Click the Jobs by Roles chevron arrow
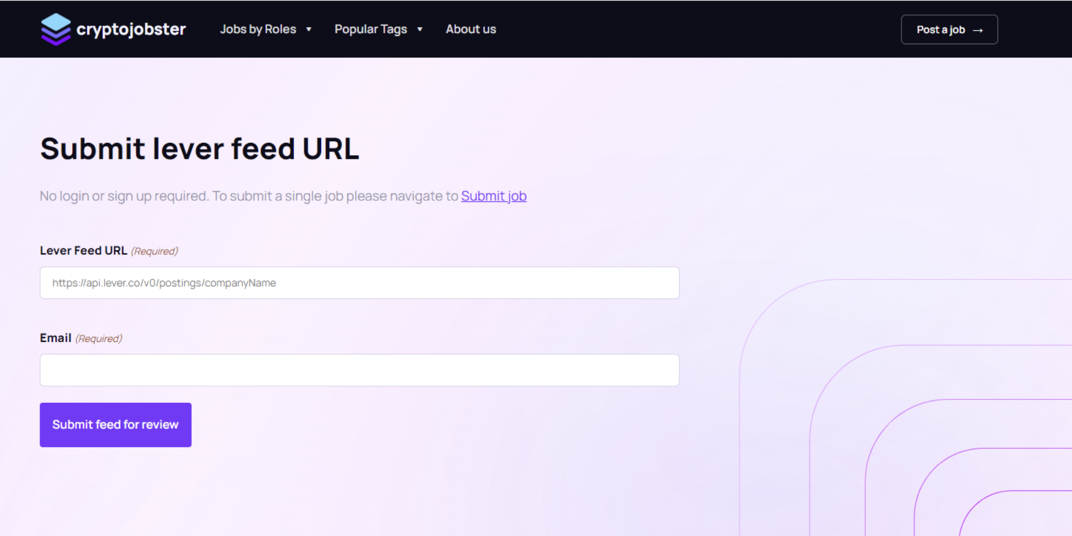 (x=309, y=29)
